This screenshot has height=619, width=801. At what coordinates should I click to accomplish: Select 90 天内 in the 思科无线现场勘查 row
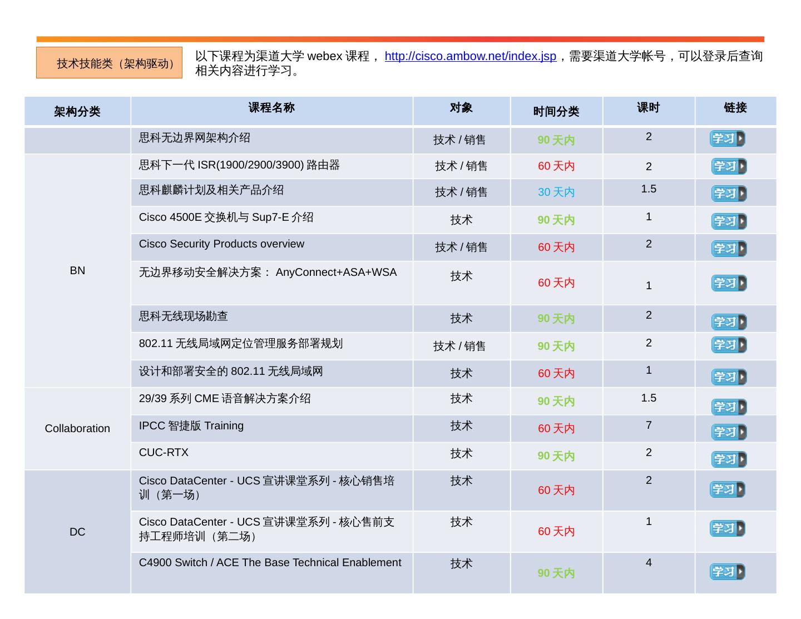pos(556,319)
